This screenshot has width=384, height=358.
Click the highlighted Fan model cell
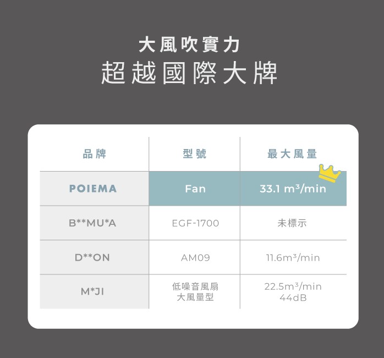195,189
